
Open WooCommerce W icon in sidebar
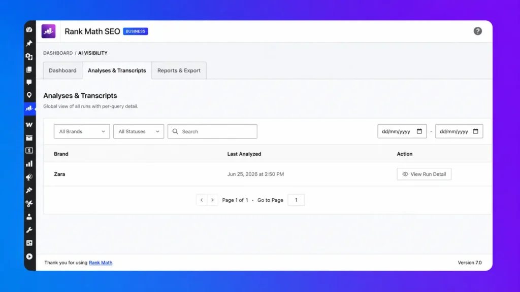tap(29, 125)
